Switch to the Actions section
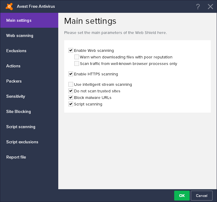 (x=13, y=66)
